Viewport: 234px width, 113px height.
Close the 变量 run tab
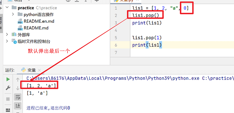39,70
